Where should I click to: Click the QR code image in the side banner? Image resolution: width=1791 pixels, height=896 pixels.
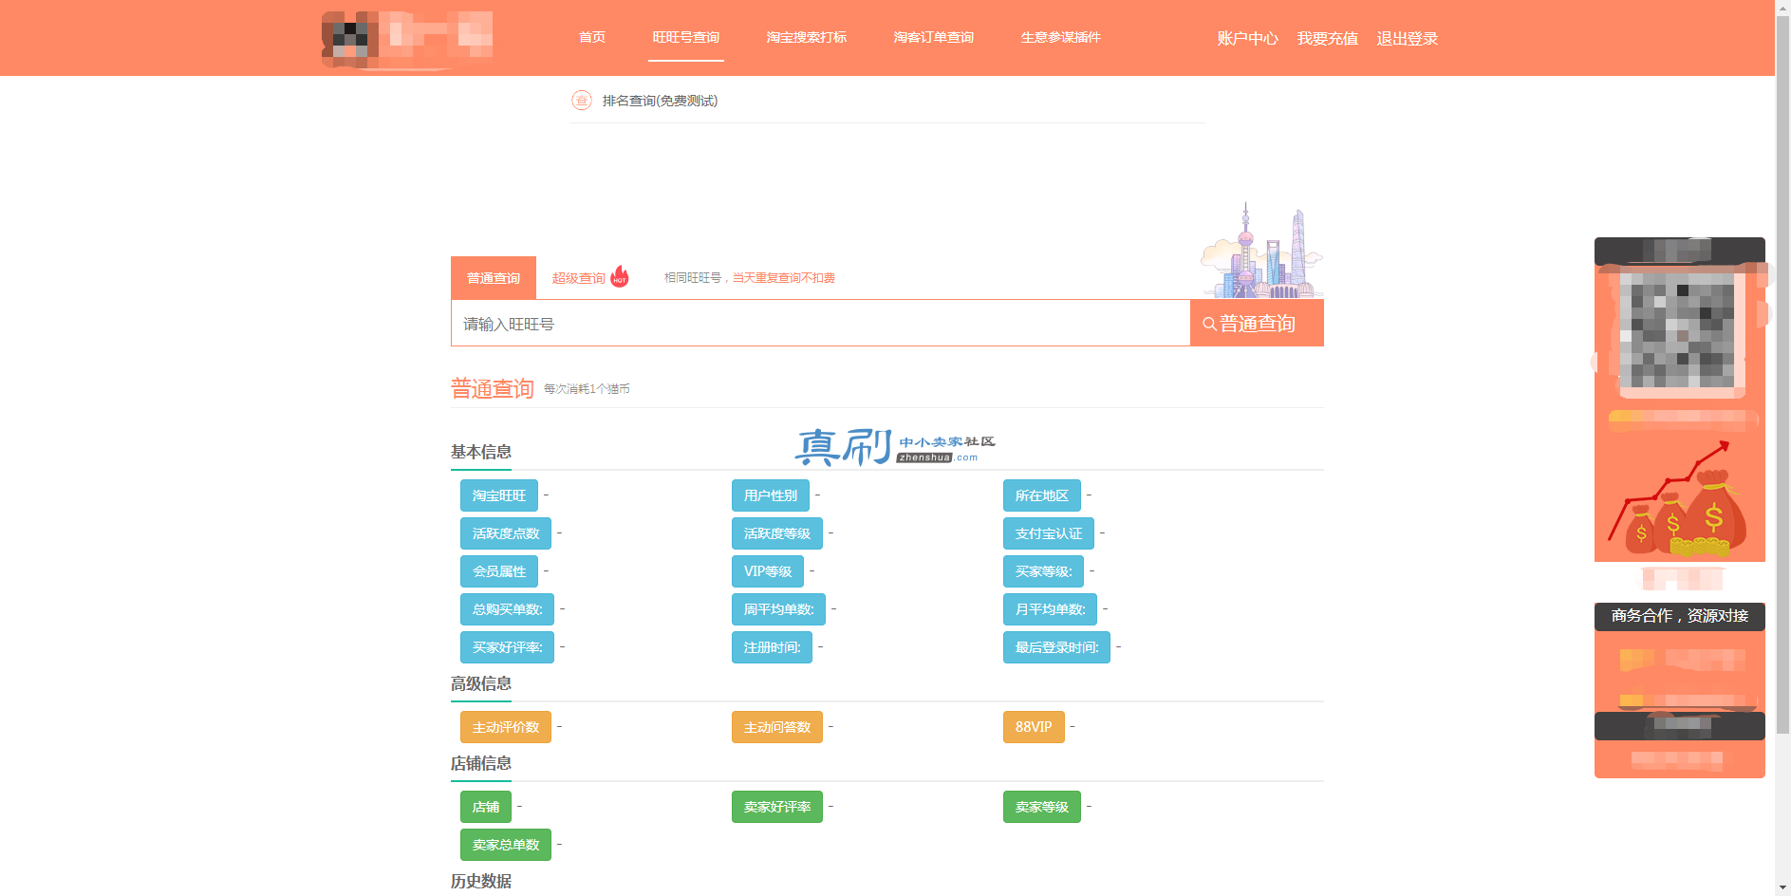[x=1678, y=328]
